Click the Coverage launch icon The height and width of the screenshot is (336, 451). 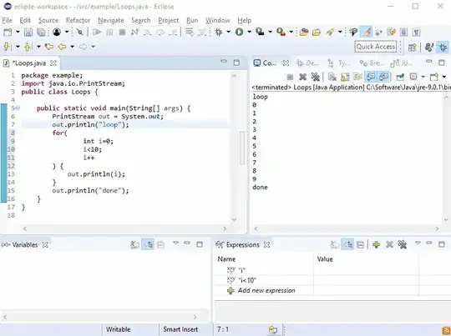point(260,32)
